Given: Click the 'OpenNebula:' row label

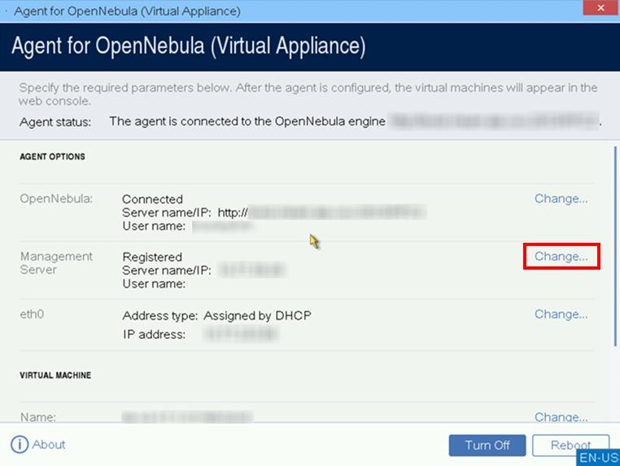Looking at the screenshot, I should point(56,198).
